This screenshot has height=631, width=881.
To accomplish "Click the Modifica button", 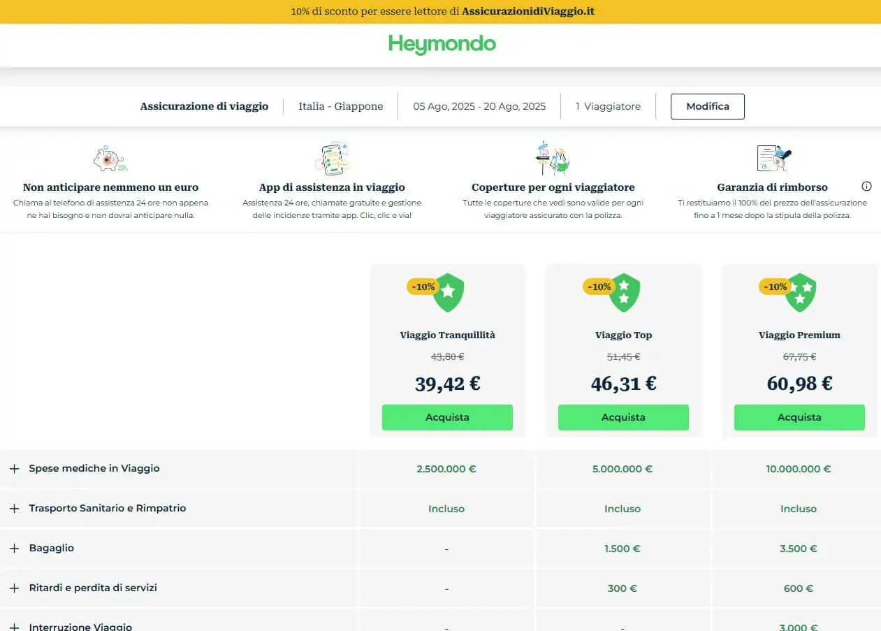I will pyautogui.click(x=707, y=106).
